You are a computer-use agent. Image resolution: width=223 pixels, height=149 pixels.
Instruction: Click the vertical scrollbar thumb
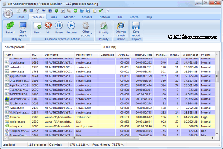(x=217, y=76)
